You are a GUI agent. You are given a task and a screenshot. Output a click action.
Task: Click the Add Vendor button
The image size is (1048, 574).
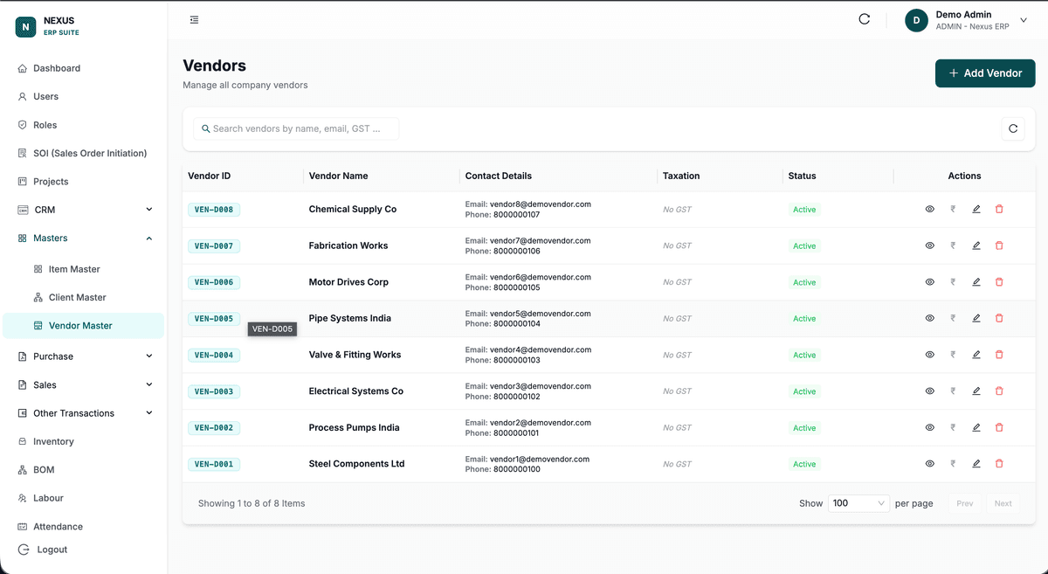(985, 73)
